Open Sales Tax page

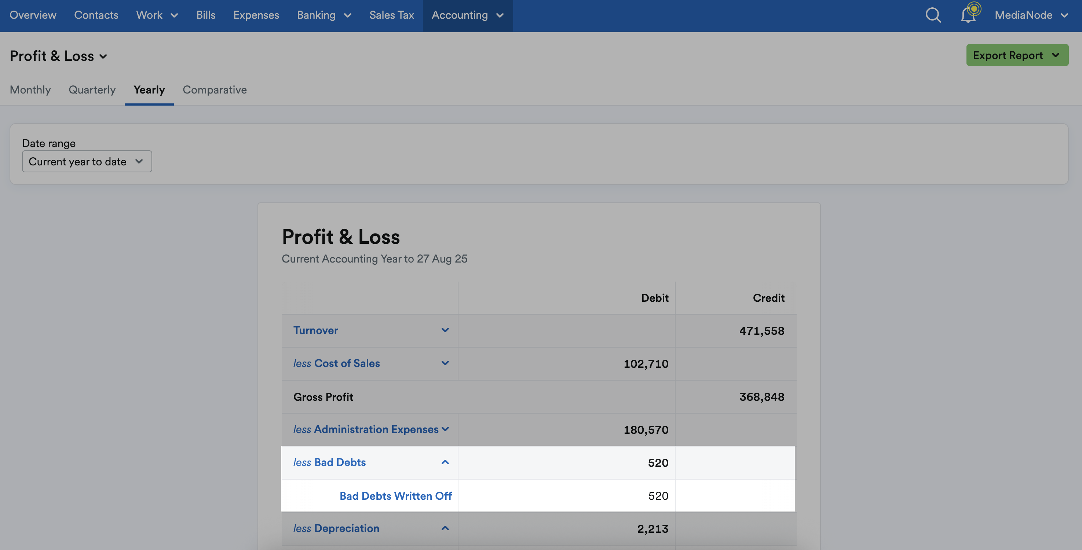391,15
